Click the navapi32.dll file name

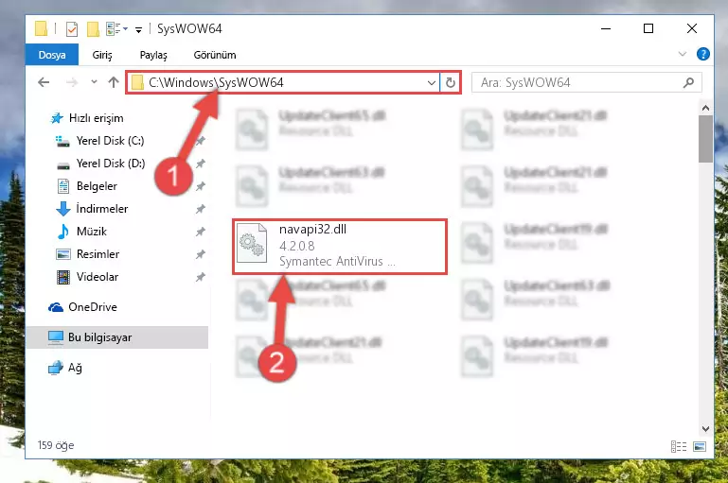coord(312,229)
